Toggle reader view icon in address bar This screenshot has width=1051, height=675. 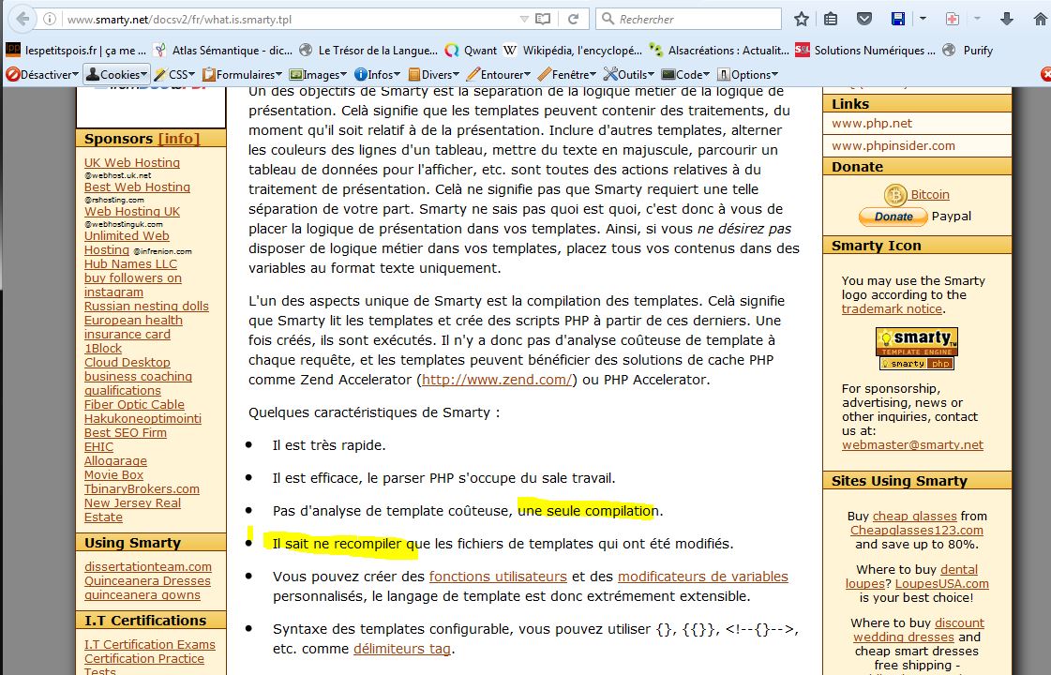pos(543,19)
